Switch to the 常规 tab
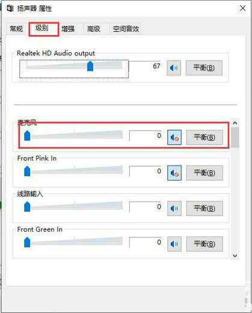Viewport: 252px width, 313px height. point(16,29)
